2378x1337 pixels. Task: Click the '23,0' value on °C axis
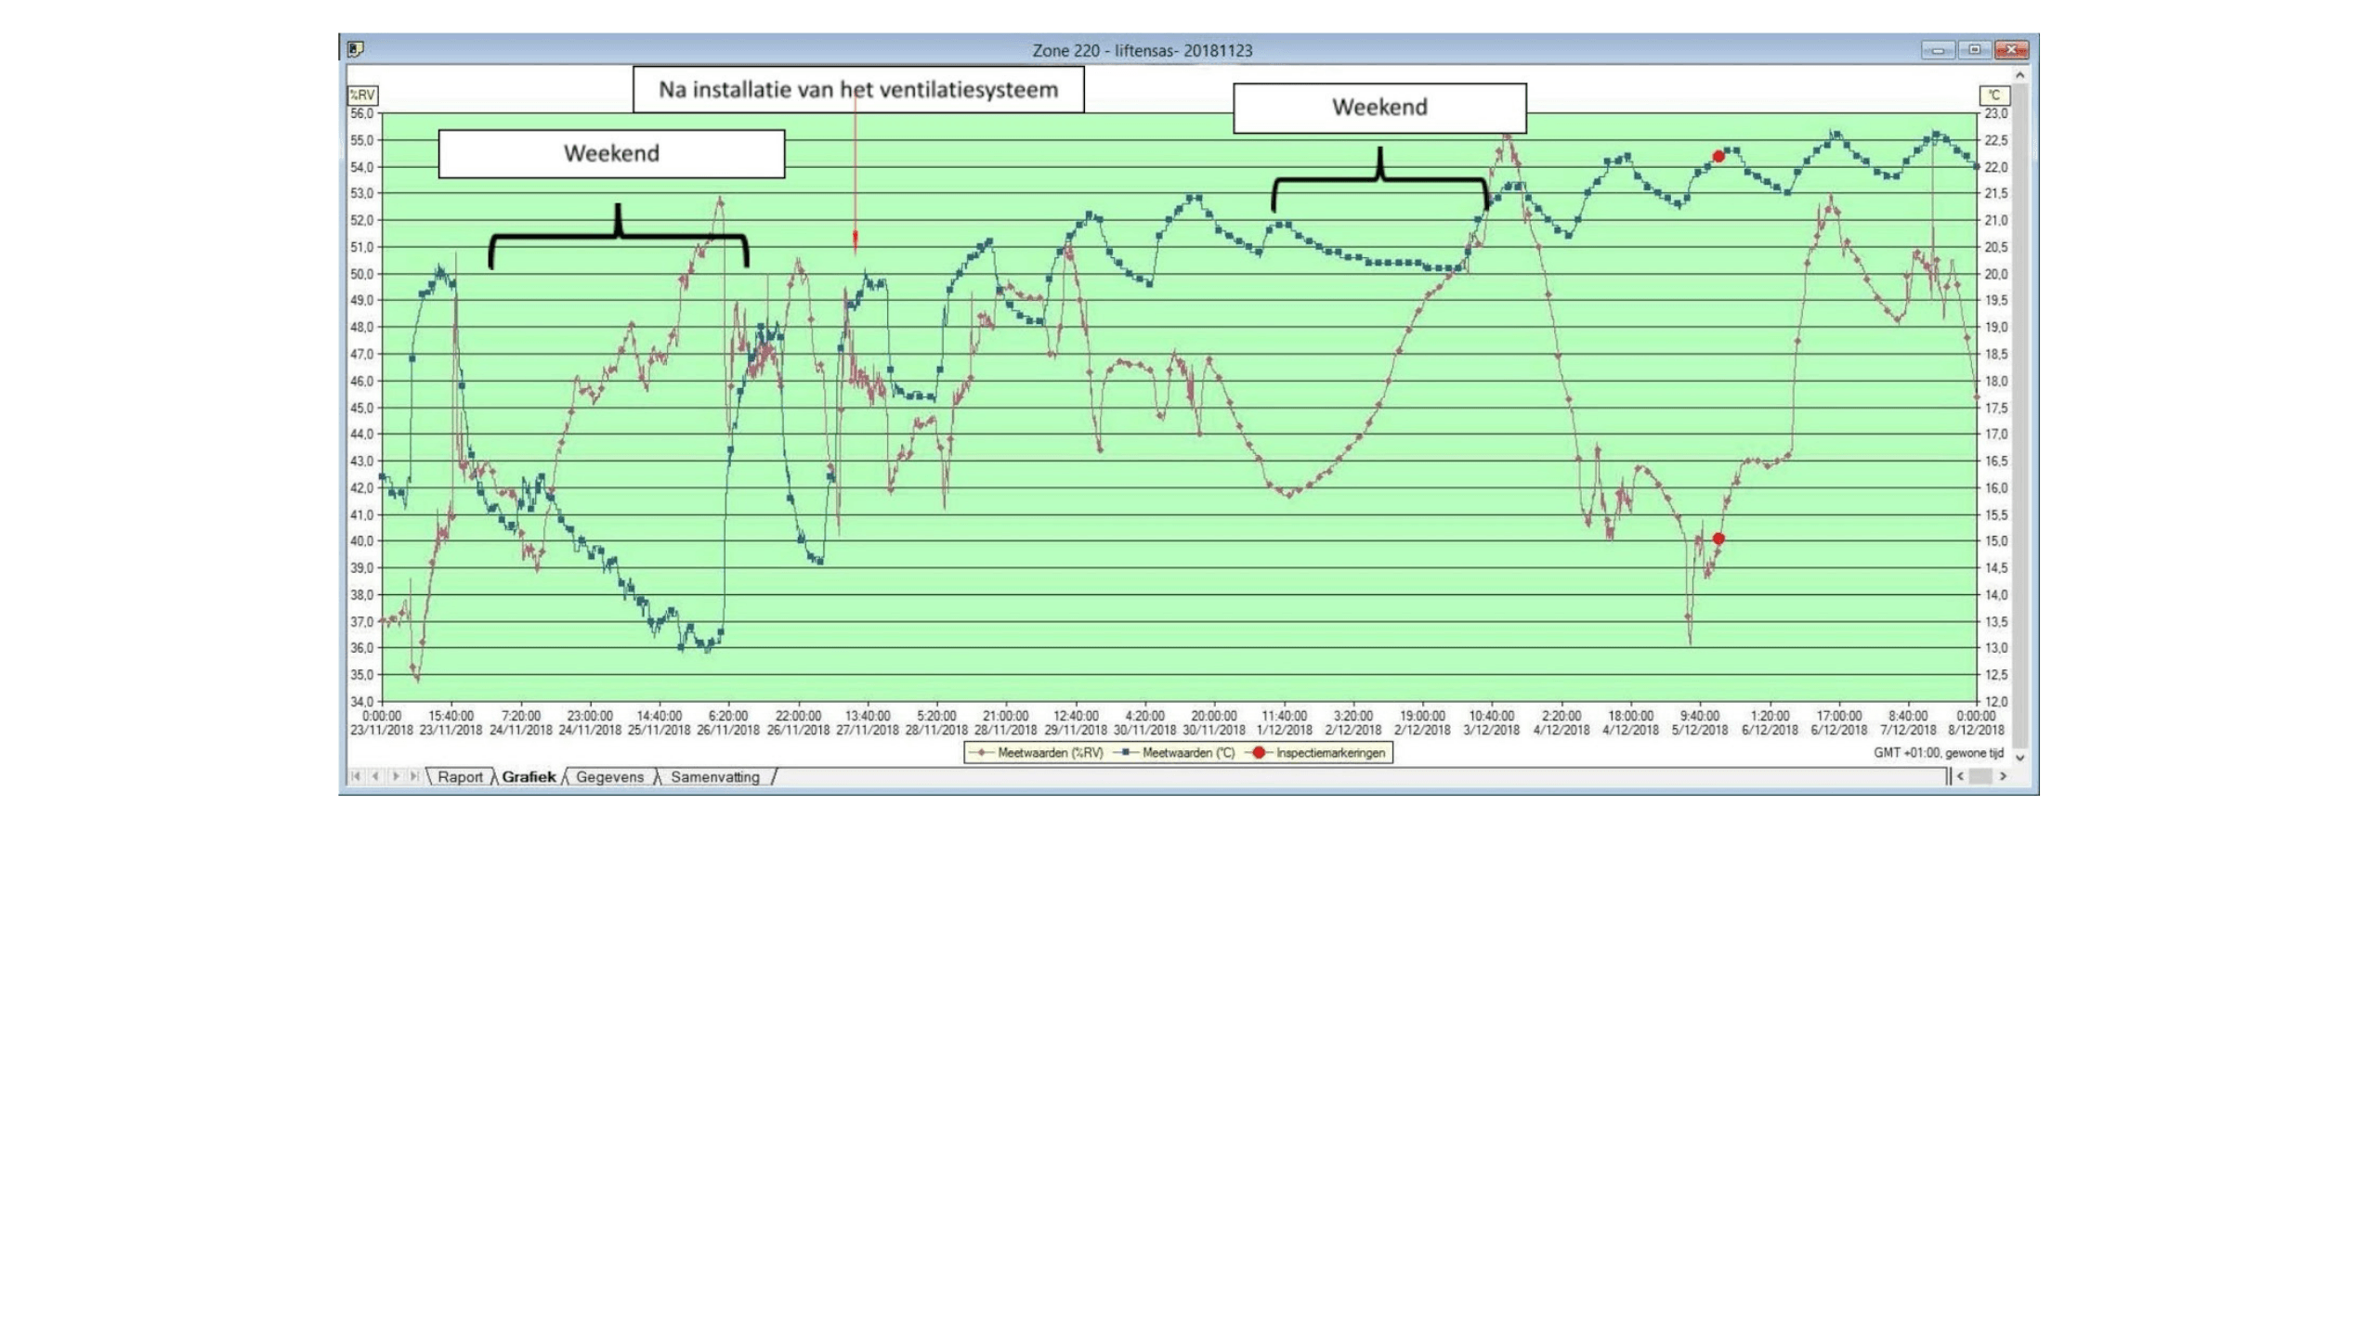[1996, 113]
